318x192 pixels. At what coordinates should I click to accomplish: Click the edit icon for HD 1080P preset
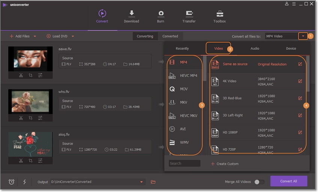300,132
